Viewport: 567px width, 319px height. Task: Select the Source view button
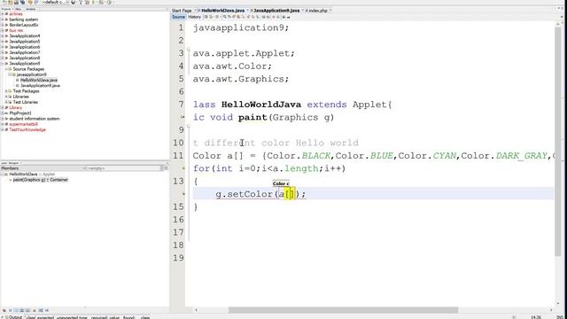pyautogui.click(x=178, y=17)
